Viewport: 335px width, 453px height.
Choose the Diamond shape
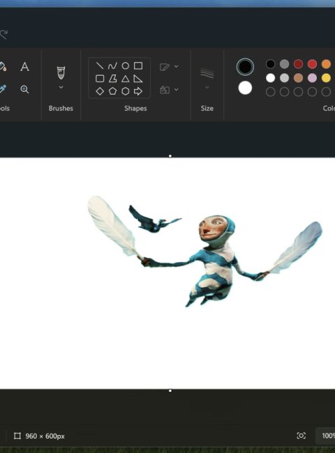[100, 91]
